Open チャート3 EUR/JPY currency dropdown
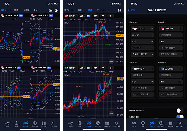 point(142,69)
